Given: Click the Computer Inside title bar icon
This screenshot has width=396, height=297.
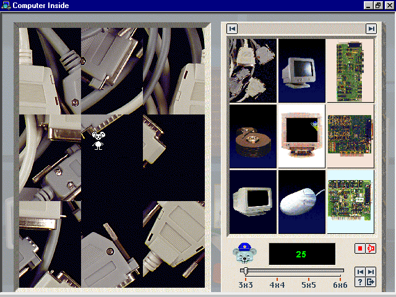Looking at the screenshot, I should click(7, 6).
